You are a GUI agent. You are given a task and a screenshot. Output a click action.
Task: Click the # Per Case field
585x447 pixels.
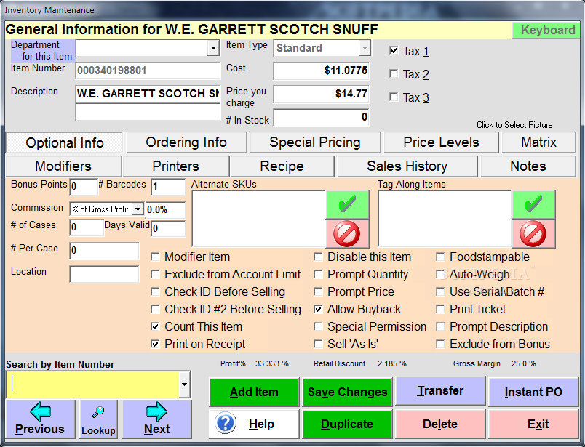coord(104,251)
